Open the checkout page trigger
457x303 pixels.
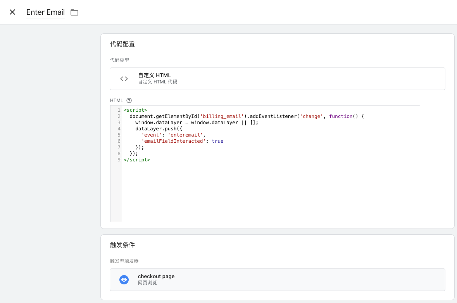(x=277, y=280)
